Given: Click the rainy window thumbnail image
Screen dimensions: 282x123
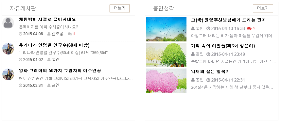Looking at the screenshot, I should pos(166,29).
